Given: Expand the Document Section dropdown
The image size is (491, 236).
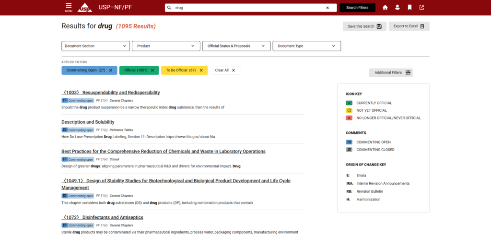Looking at the screenshot, I should tap(96, 46).
